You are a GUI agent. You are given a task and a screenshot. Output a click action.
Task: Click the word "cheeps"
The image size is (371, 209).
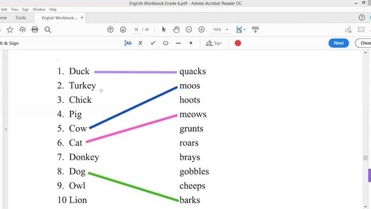click(192, 186)
